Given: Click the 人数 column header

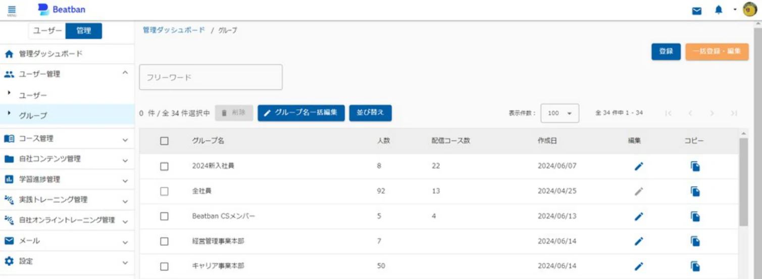Looking at the screenshot, I should tap(384, 141).
